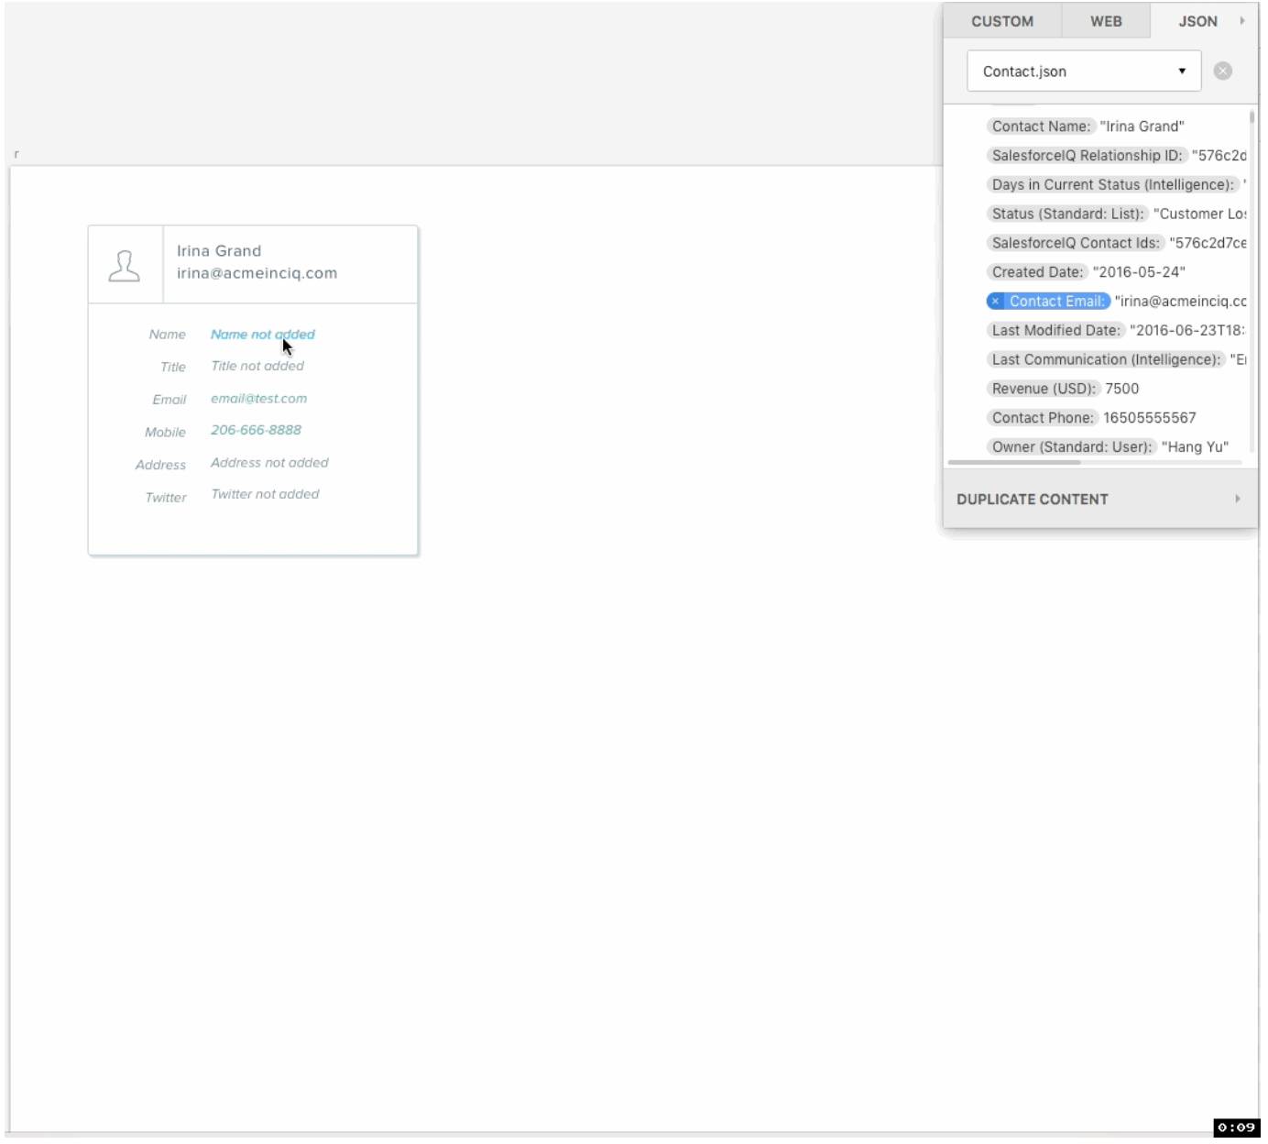Click the "Hang Yu" owner value
The width and height of the screenshot is (1268, 1144).
tap(1196, 447)
